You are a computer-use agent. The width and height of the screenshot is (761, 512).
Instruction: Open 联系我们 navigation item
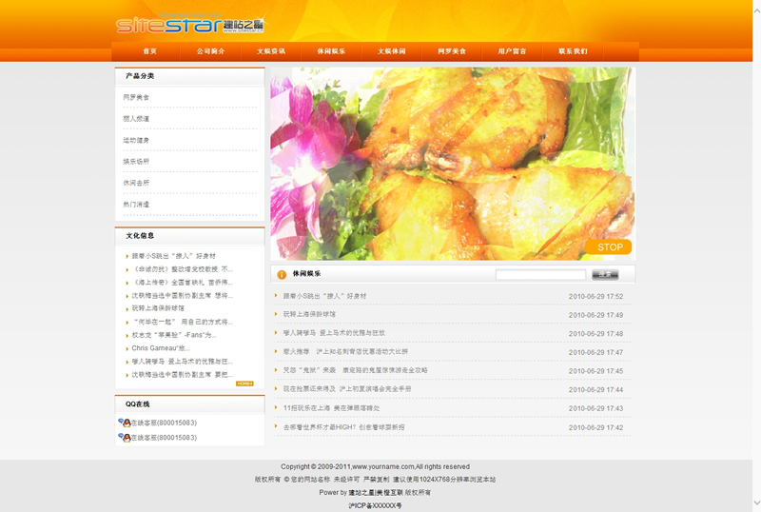point(573,51)
